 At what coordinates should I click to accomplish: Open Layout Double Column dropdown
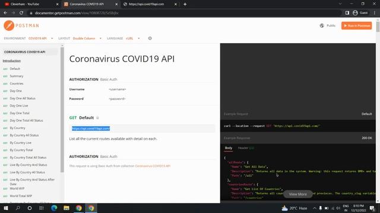87,38
